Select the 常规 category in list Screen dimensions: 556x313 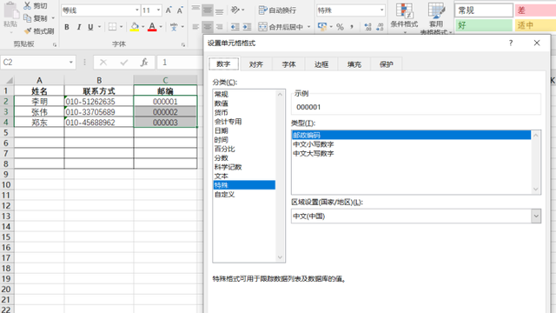click(222, 94)
